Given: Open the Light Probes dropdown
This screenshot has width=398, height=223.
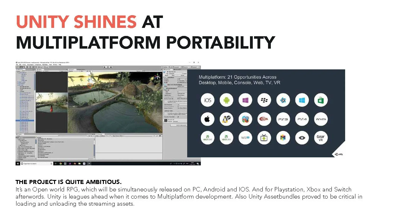Looking at the screenshot, I should (182, 95).
